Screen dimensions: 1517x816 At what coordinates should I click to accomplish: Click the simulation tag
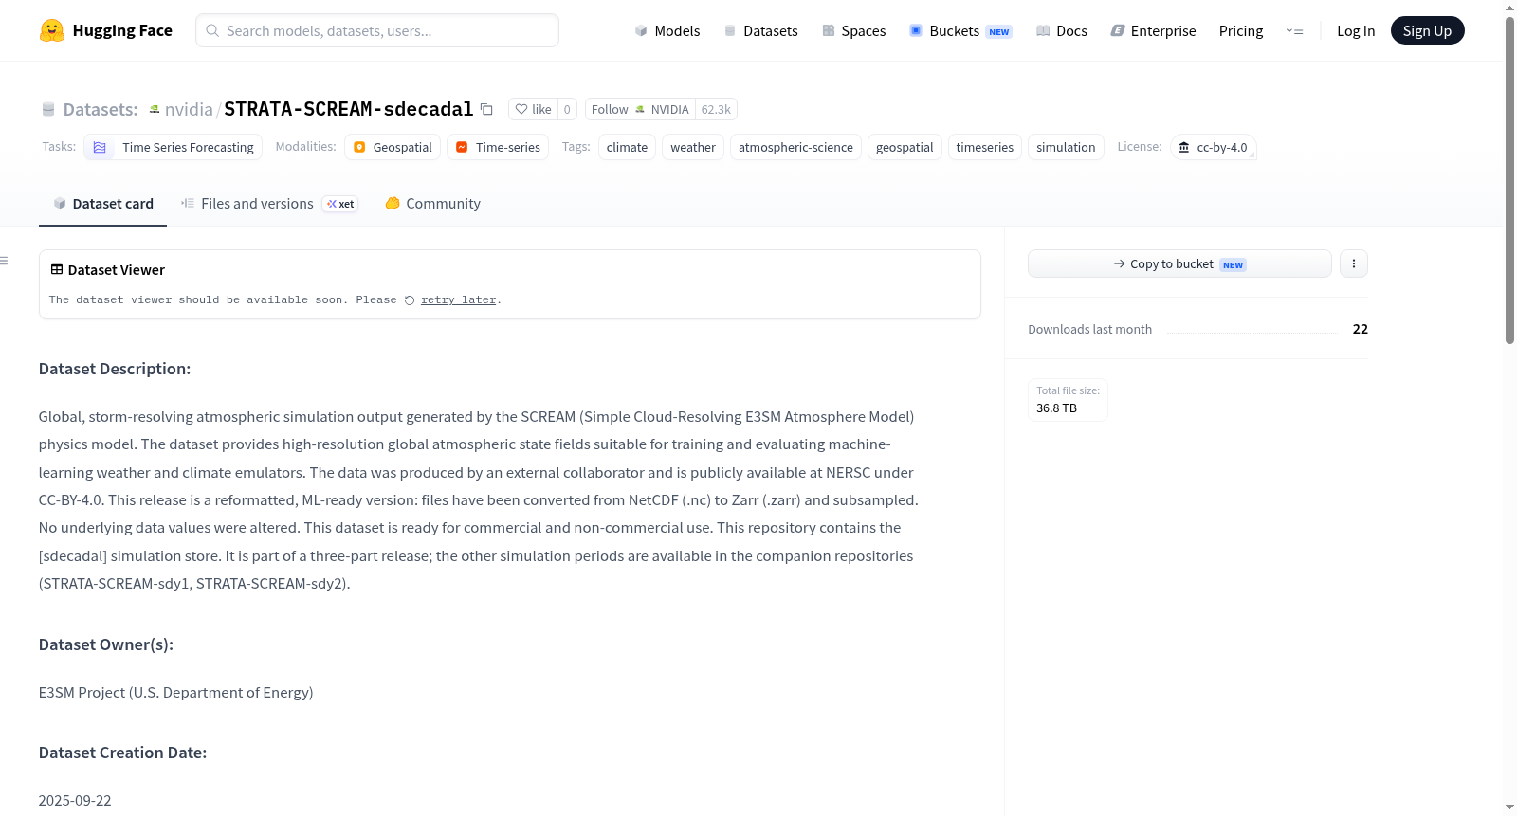click(x=1066, y=147)
